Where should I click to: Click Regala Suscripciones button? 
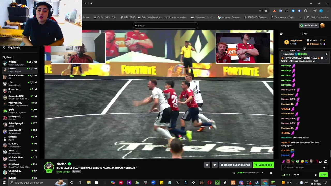(235, 165)
